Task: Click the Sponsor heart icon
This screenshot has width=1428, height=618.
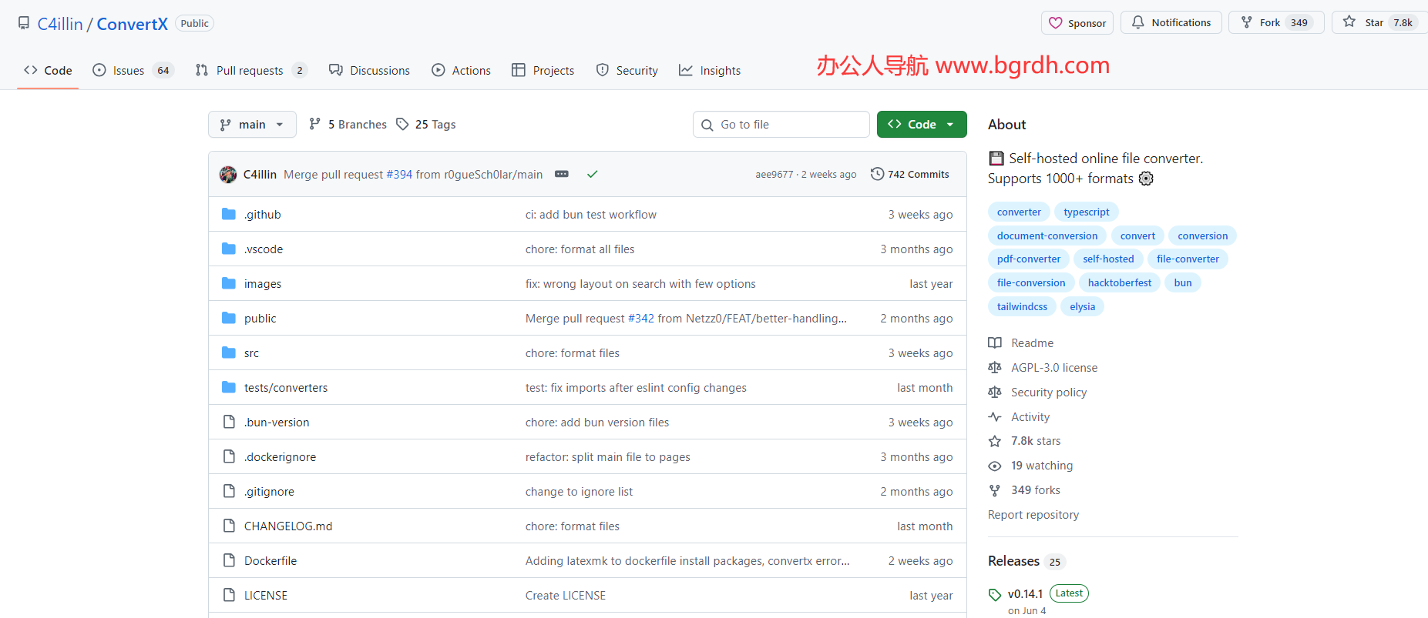Action: tap(1056, 23)
